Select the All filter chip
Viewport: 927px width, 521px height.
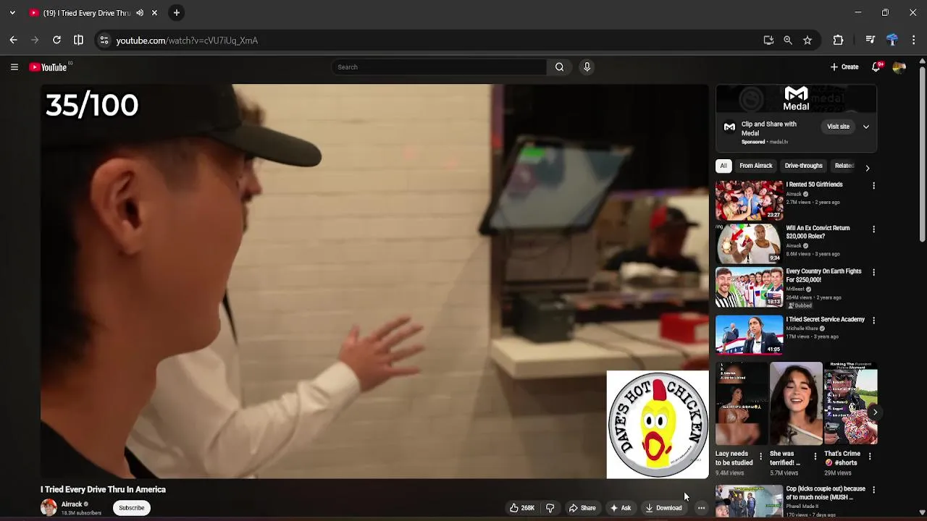click(723, 166)
